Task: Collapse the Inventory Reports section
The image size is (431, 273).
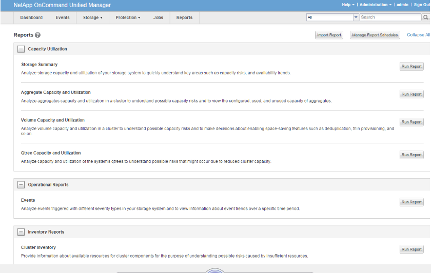Action: pos(21,232)
